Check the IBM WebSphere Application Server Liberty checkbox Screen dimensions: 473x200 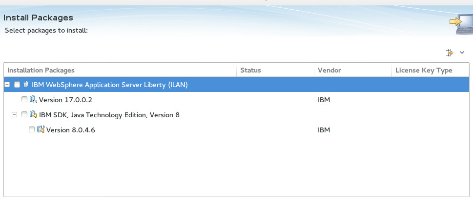pyautogui.click(x=17, y=85)
